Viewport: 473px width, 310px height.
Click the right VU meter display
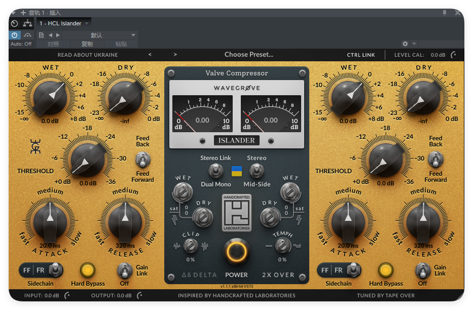271,113
